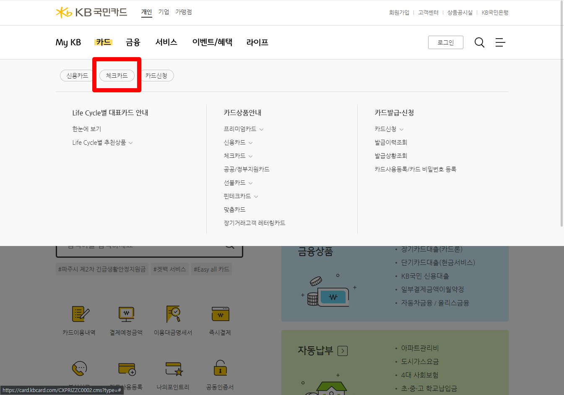564x395 pixels.
Task: Select the 카드 main menu
Action: (103, 42)
